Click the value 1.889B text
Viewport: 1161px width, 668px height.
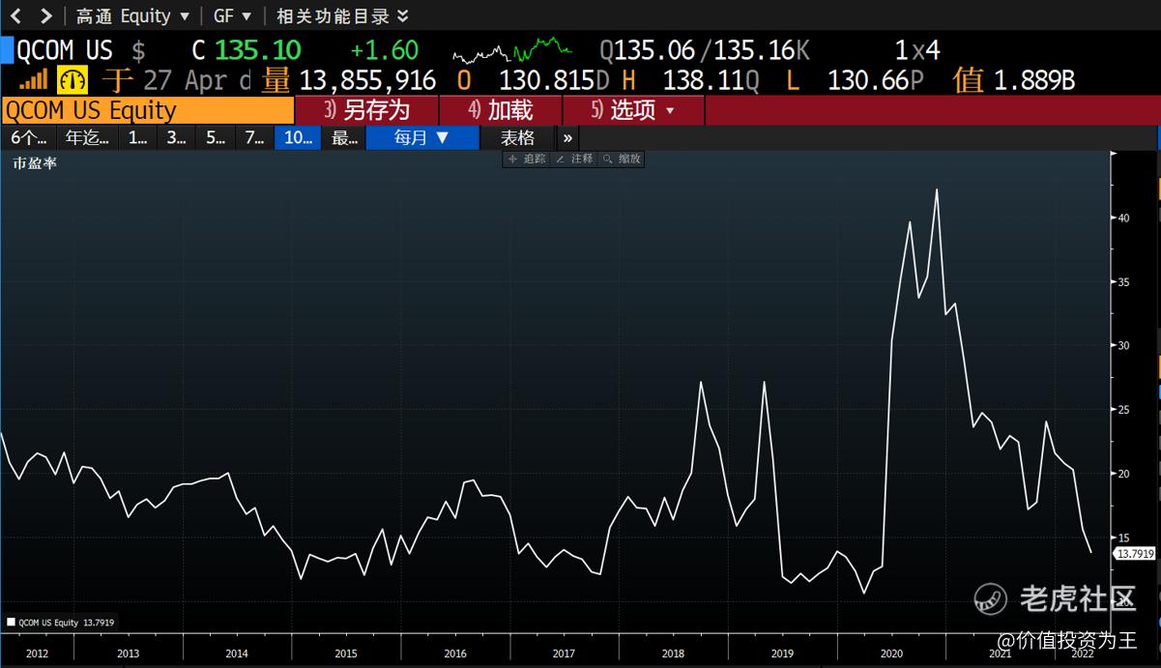click(1034, 80)
